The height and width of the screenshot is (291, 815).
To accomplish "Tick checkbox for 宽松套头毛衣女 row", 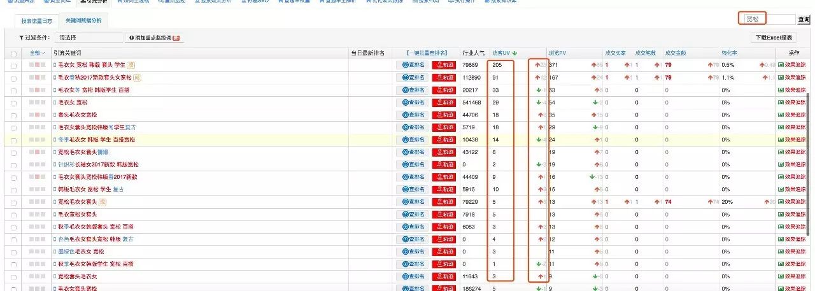I will [x=14, y=276].
